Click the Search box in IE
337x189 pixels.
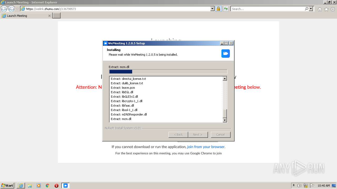pos(267,9)
